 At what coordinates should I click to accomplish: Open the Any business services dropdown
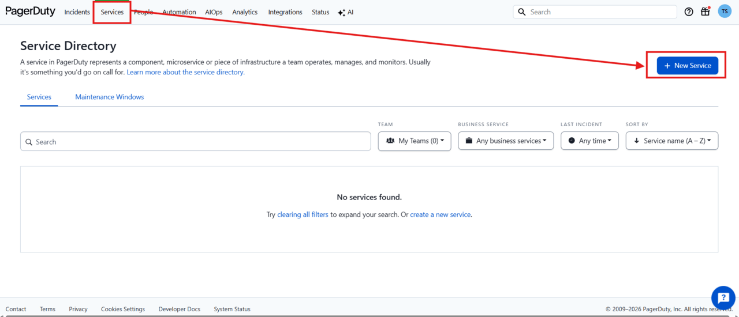(506, 141)
